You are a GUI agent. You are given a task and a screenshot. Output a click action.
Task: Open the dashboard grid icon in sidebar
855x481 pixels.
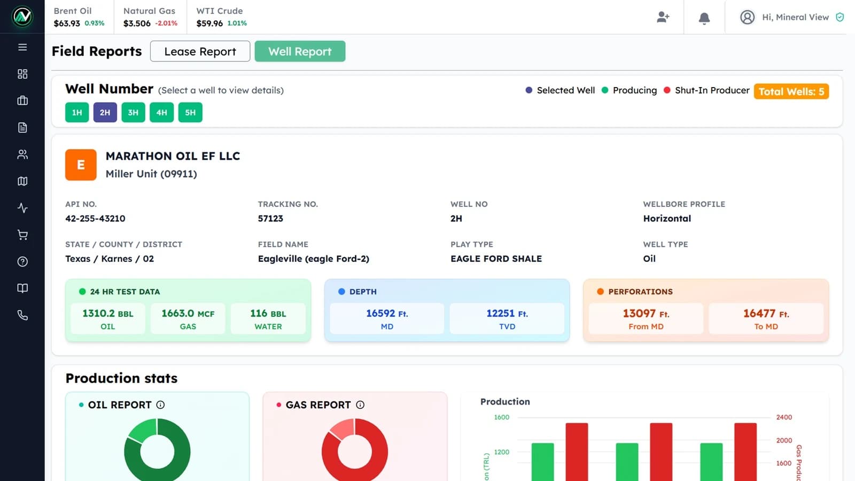22,74
